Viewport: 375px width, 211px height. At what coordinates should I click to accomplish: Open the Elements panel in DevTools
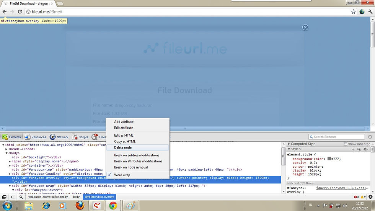[x=11, y=137]
